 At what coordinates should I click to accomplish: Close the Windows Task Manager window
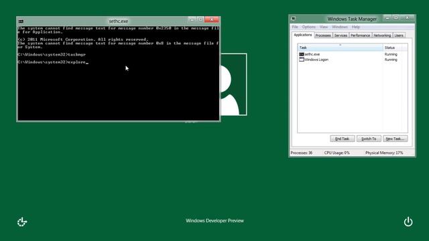tap(407, 18)
